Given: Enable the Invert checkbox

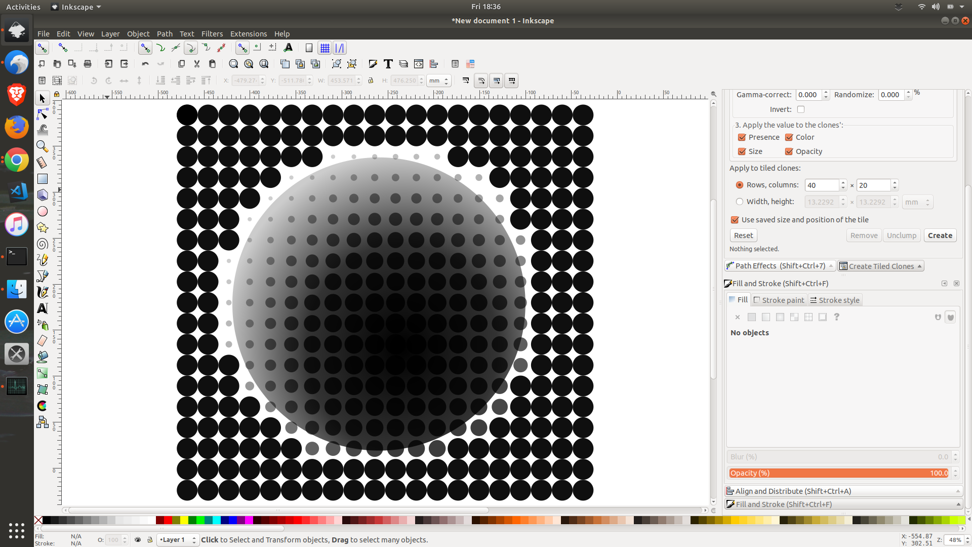Looking at the screenshot, I should [800, 109].
